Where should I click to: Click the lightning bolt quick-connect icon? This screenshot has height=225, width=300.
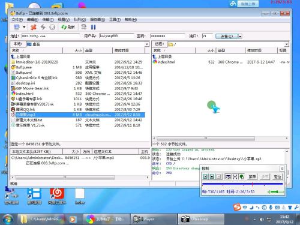coord(43,27)
